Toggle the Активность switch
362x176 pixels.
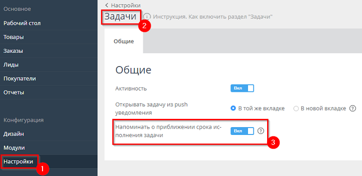pyautogui.click(x=242, y=88)
